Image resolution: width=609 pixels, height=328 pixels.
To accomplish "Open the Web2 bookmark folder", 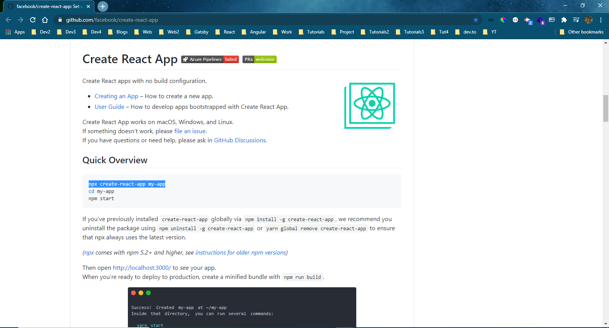I will coord(169,32).
